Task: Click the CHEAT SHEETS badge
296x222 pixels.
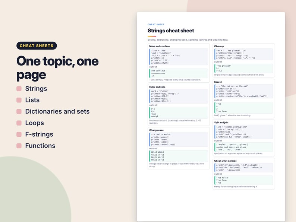Action: pyautogui.click(x=37, y=46)
